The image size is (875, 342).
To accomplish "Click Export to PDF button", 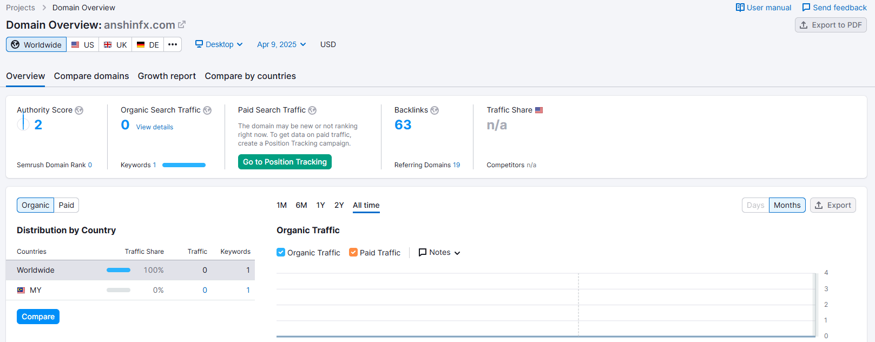I will point(831,25).
